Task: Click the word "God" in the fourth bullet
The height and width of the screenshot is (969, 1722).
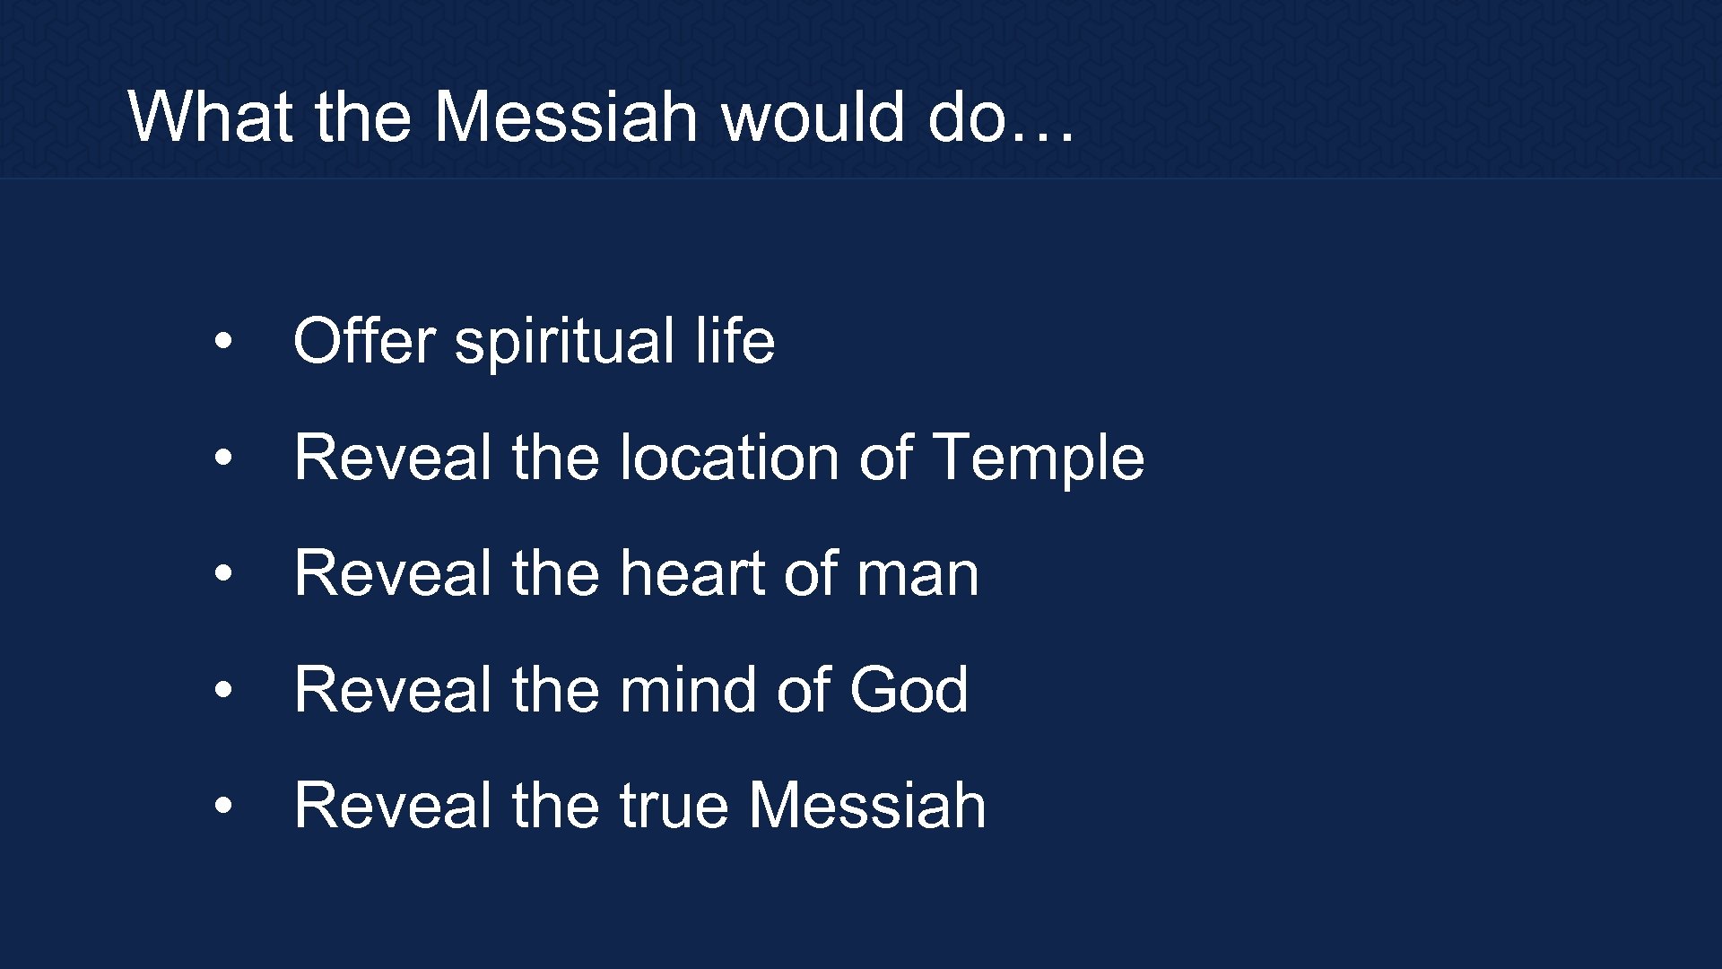Action: [909, 689]
